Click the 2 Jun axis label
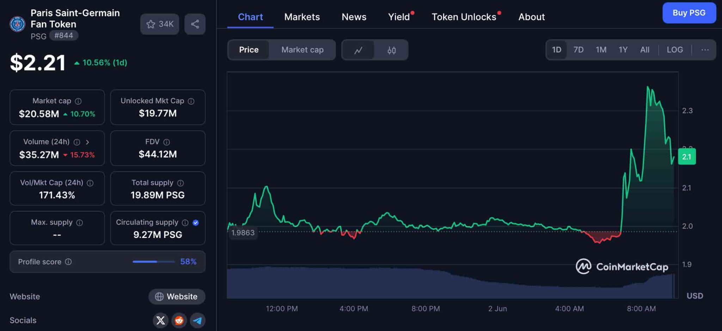Viewport: 722px width, 331px height. coord(497,309)
